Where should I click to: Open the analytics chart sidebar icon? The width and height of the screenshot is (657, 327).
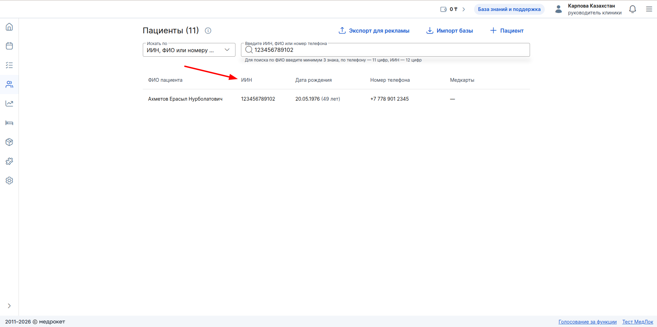click(x=9, y=104)
